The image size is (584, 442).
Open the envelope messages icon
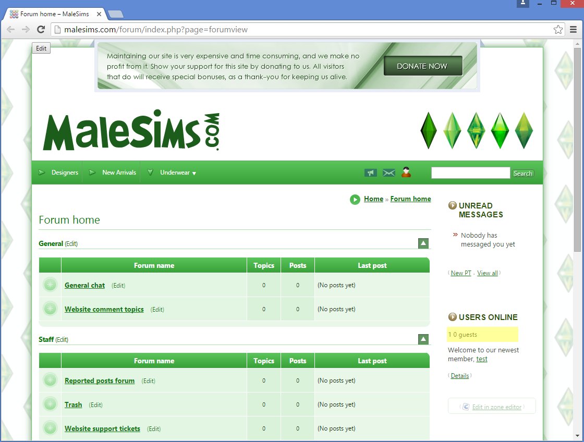(x=389, y=173)
